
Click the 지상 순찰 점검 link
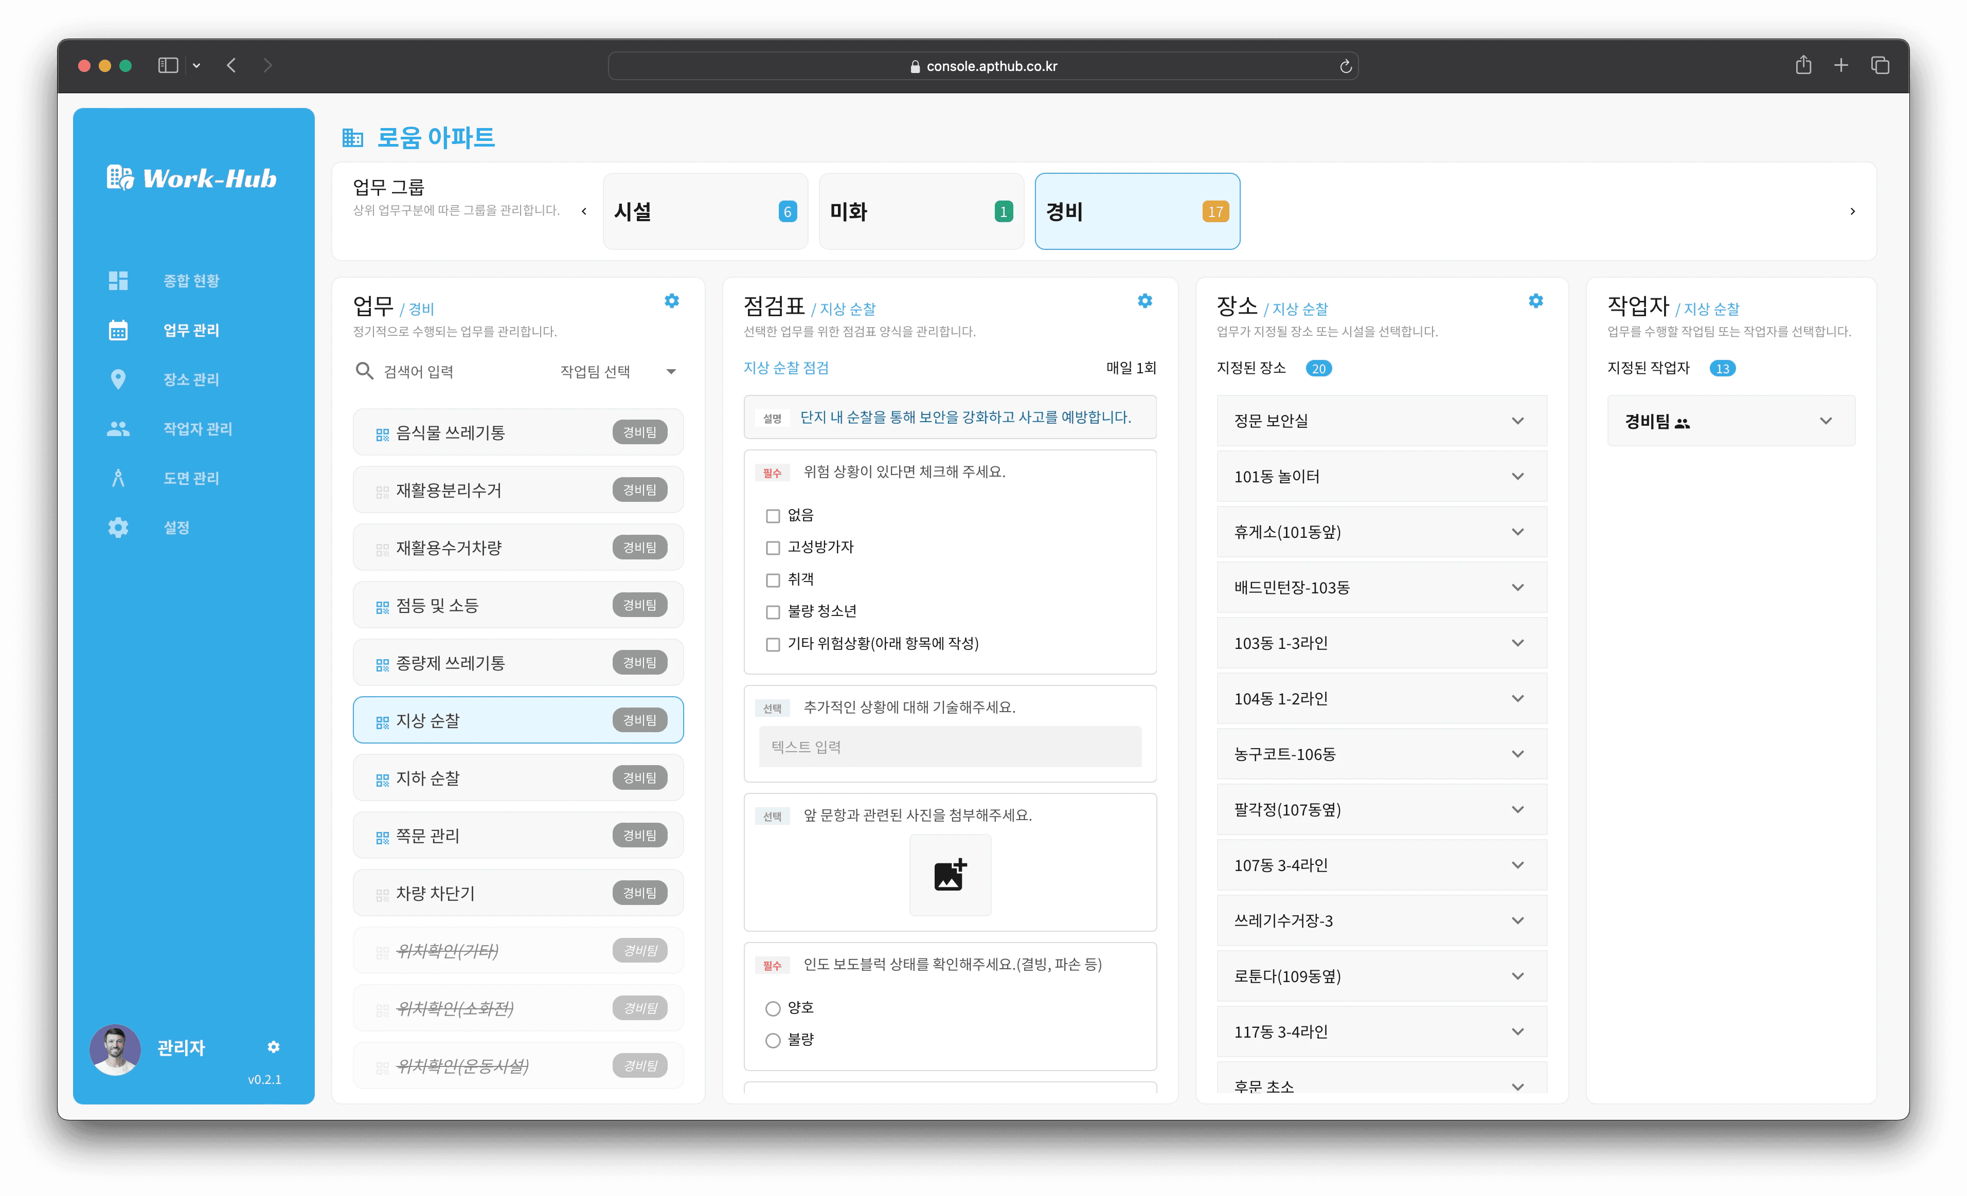coord(785,368)
